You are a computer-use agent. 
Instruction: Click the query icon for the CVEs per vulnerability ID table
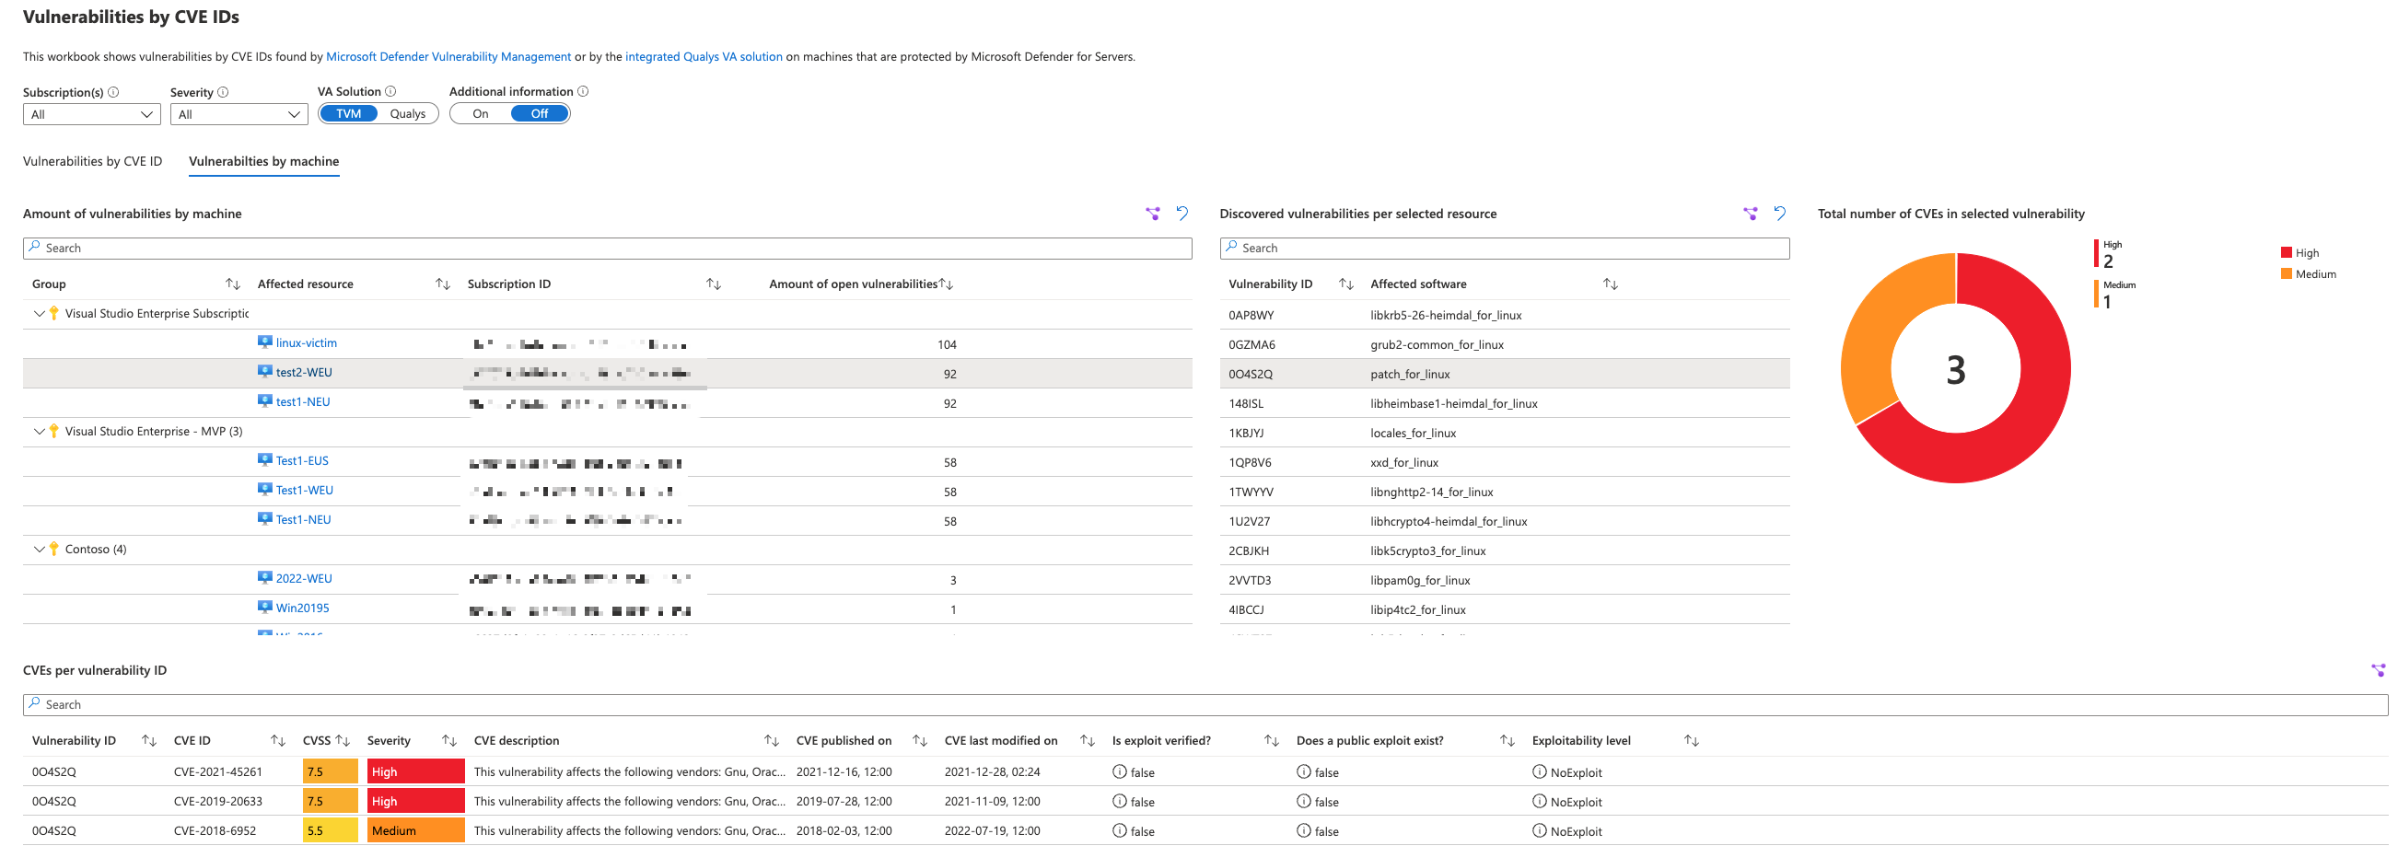[x=2378, y=670]
